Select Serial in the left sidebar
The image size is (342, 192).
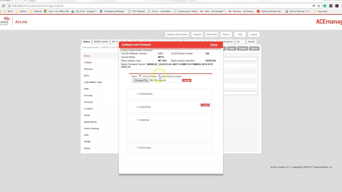tap(87, 115)
